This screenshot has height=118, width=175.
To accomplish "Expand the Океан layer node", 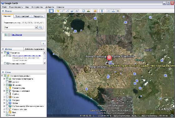I will click(4, 103).
